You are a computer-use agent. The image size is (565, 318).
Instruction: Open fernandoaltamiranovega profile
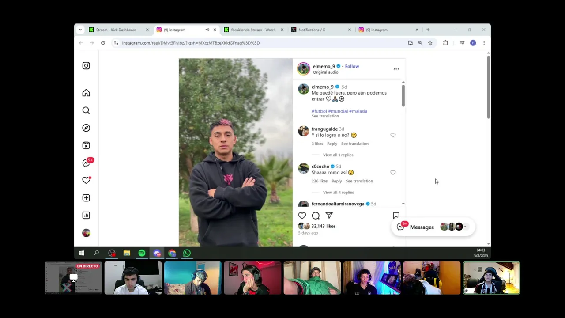click(x=338, y=204)
